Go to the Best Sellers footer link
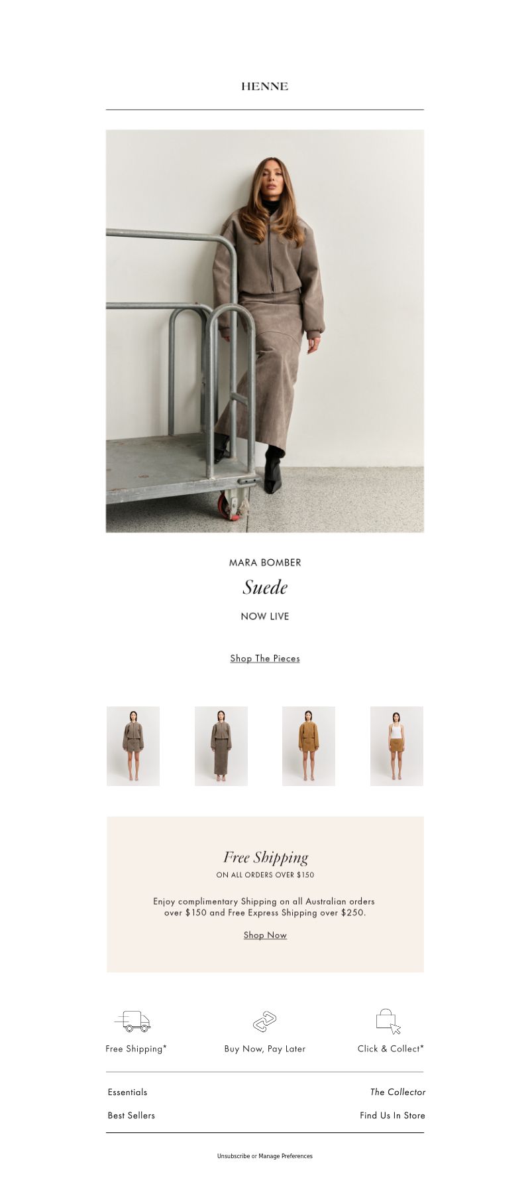 pyautogui.click(x=131, y=1115)
